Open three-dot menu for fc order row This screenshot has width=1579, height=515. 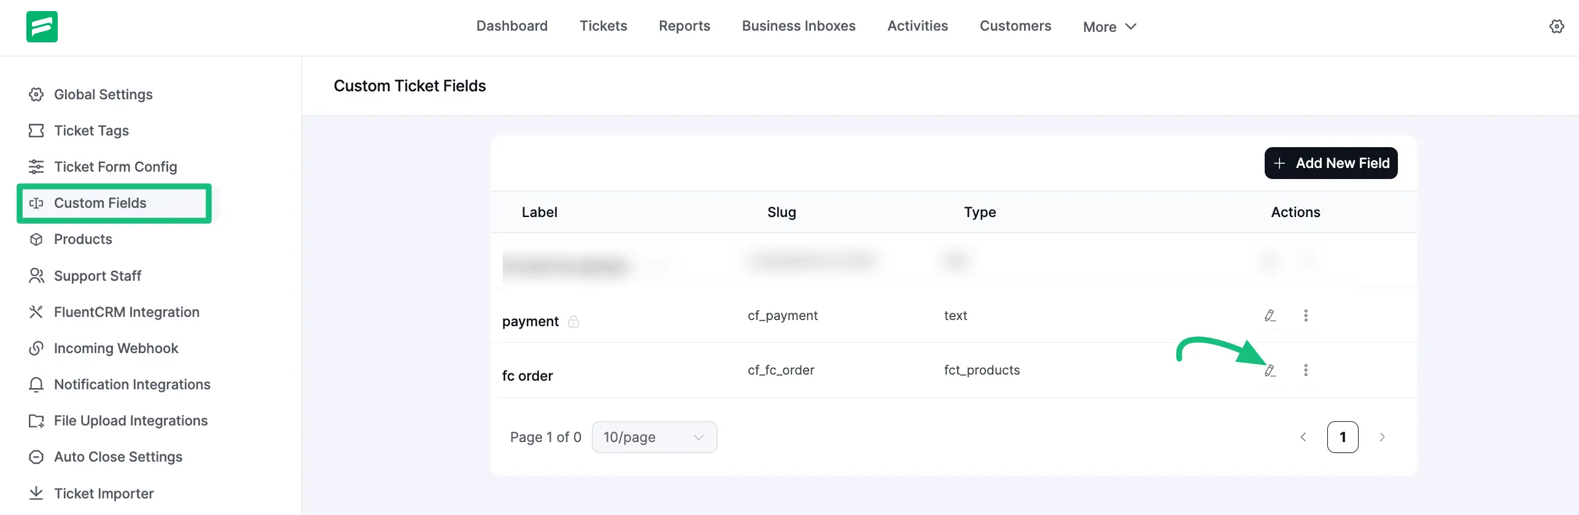coord(1305,370)
